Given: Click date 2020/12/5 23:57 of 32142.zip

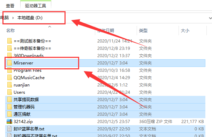Looking at the screenshot, I should [114, 122].
